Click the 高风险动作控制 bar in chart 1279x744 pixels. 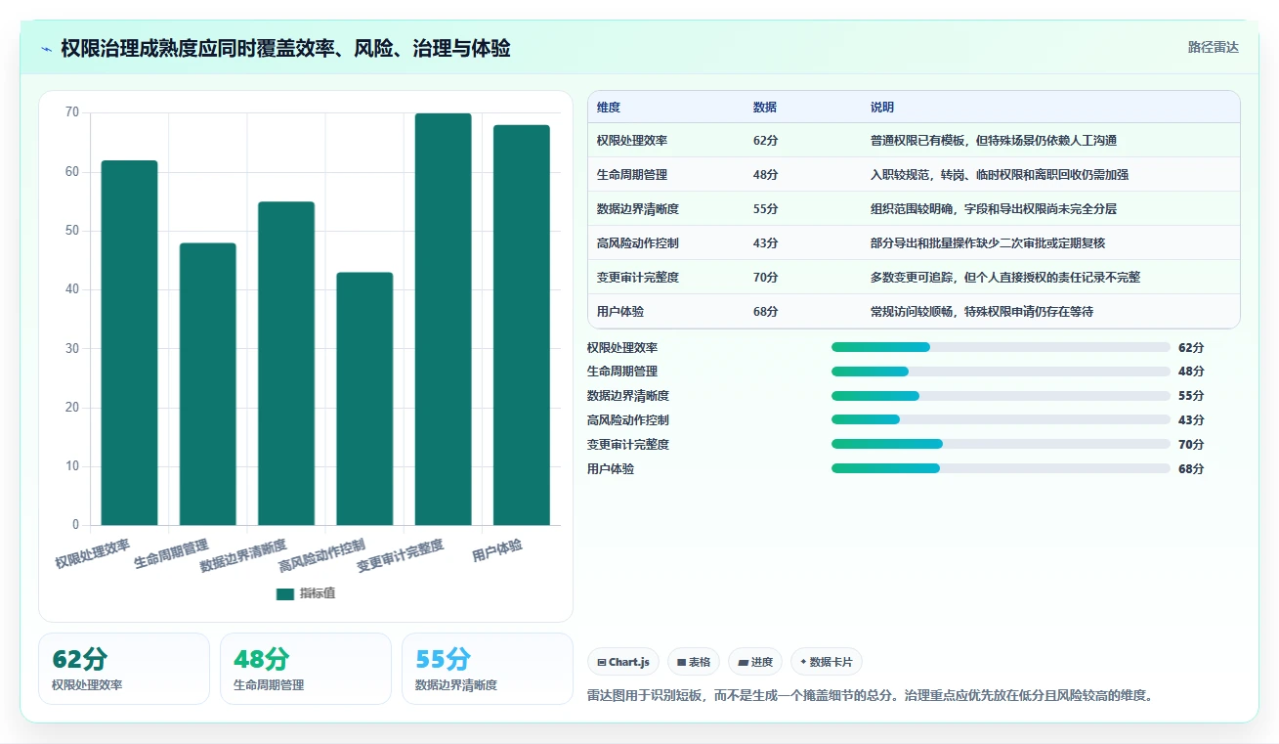pos(364,399)
